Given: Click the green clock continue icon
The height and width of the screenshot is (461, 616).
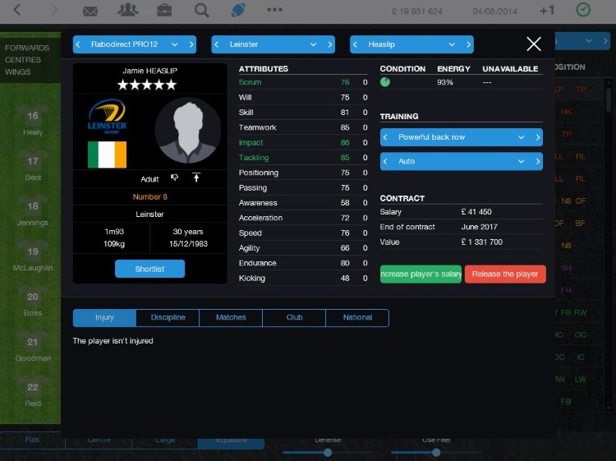Looking at the screenshot, I should tap(583, 9).
